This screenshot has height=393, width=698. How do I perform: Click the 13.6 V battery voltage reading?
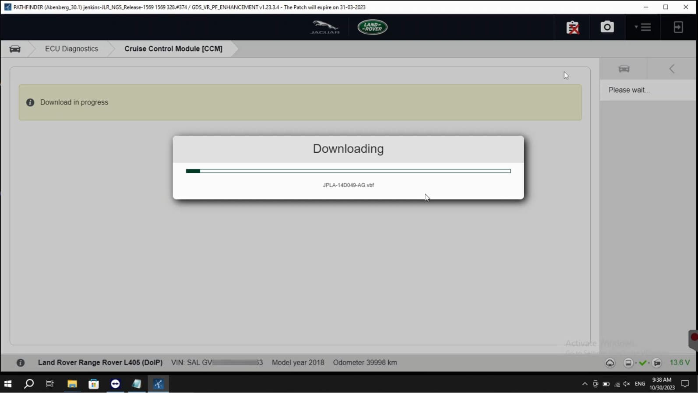tap(680, 363)
